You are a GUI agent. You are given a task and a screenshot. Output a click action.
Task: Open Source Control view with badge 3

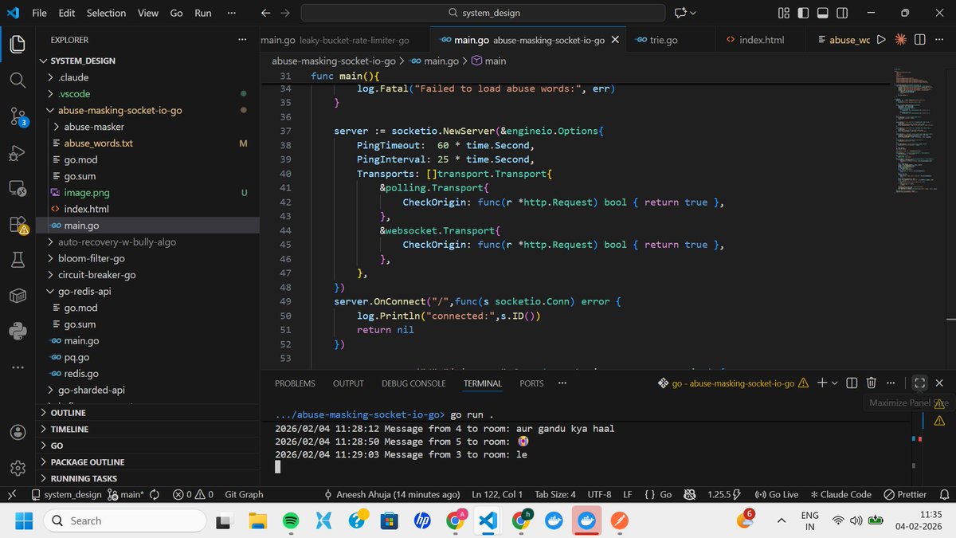(x=18, y=117)
